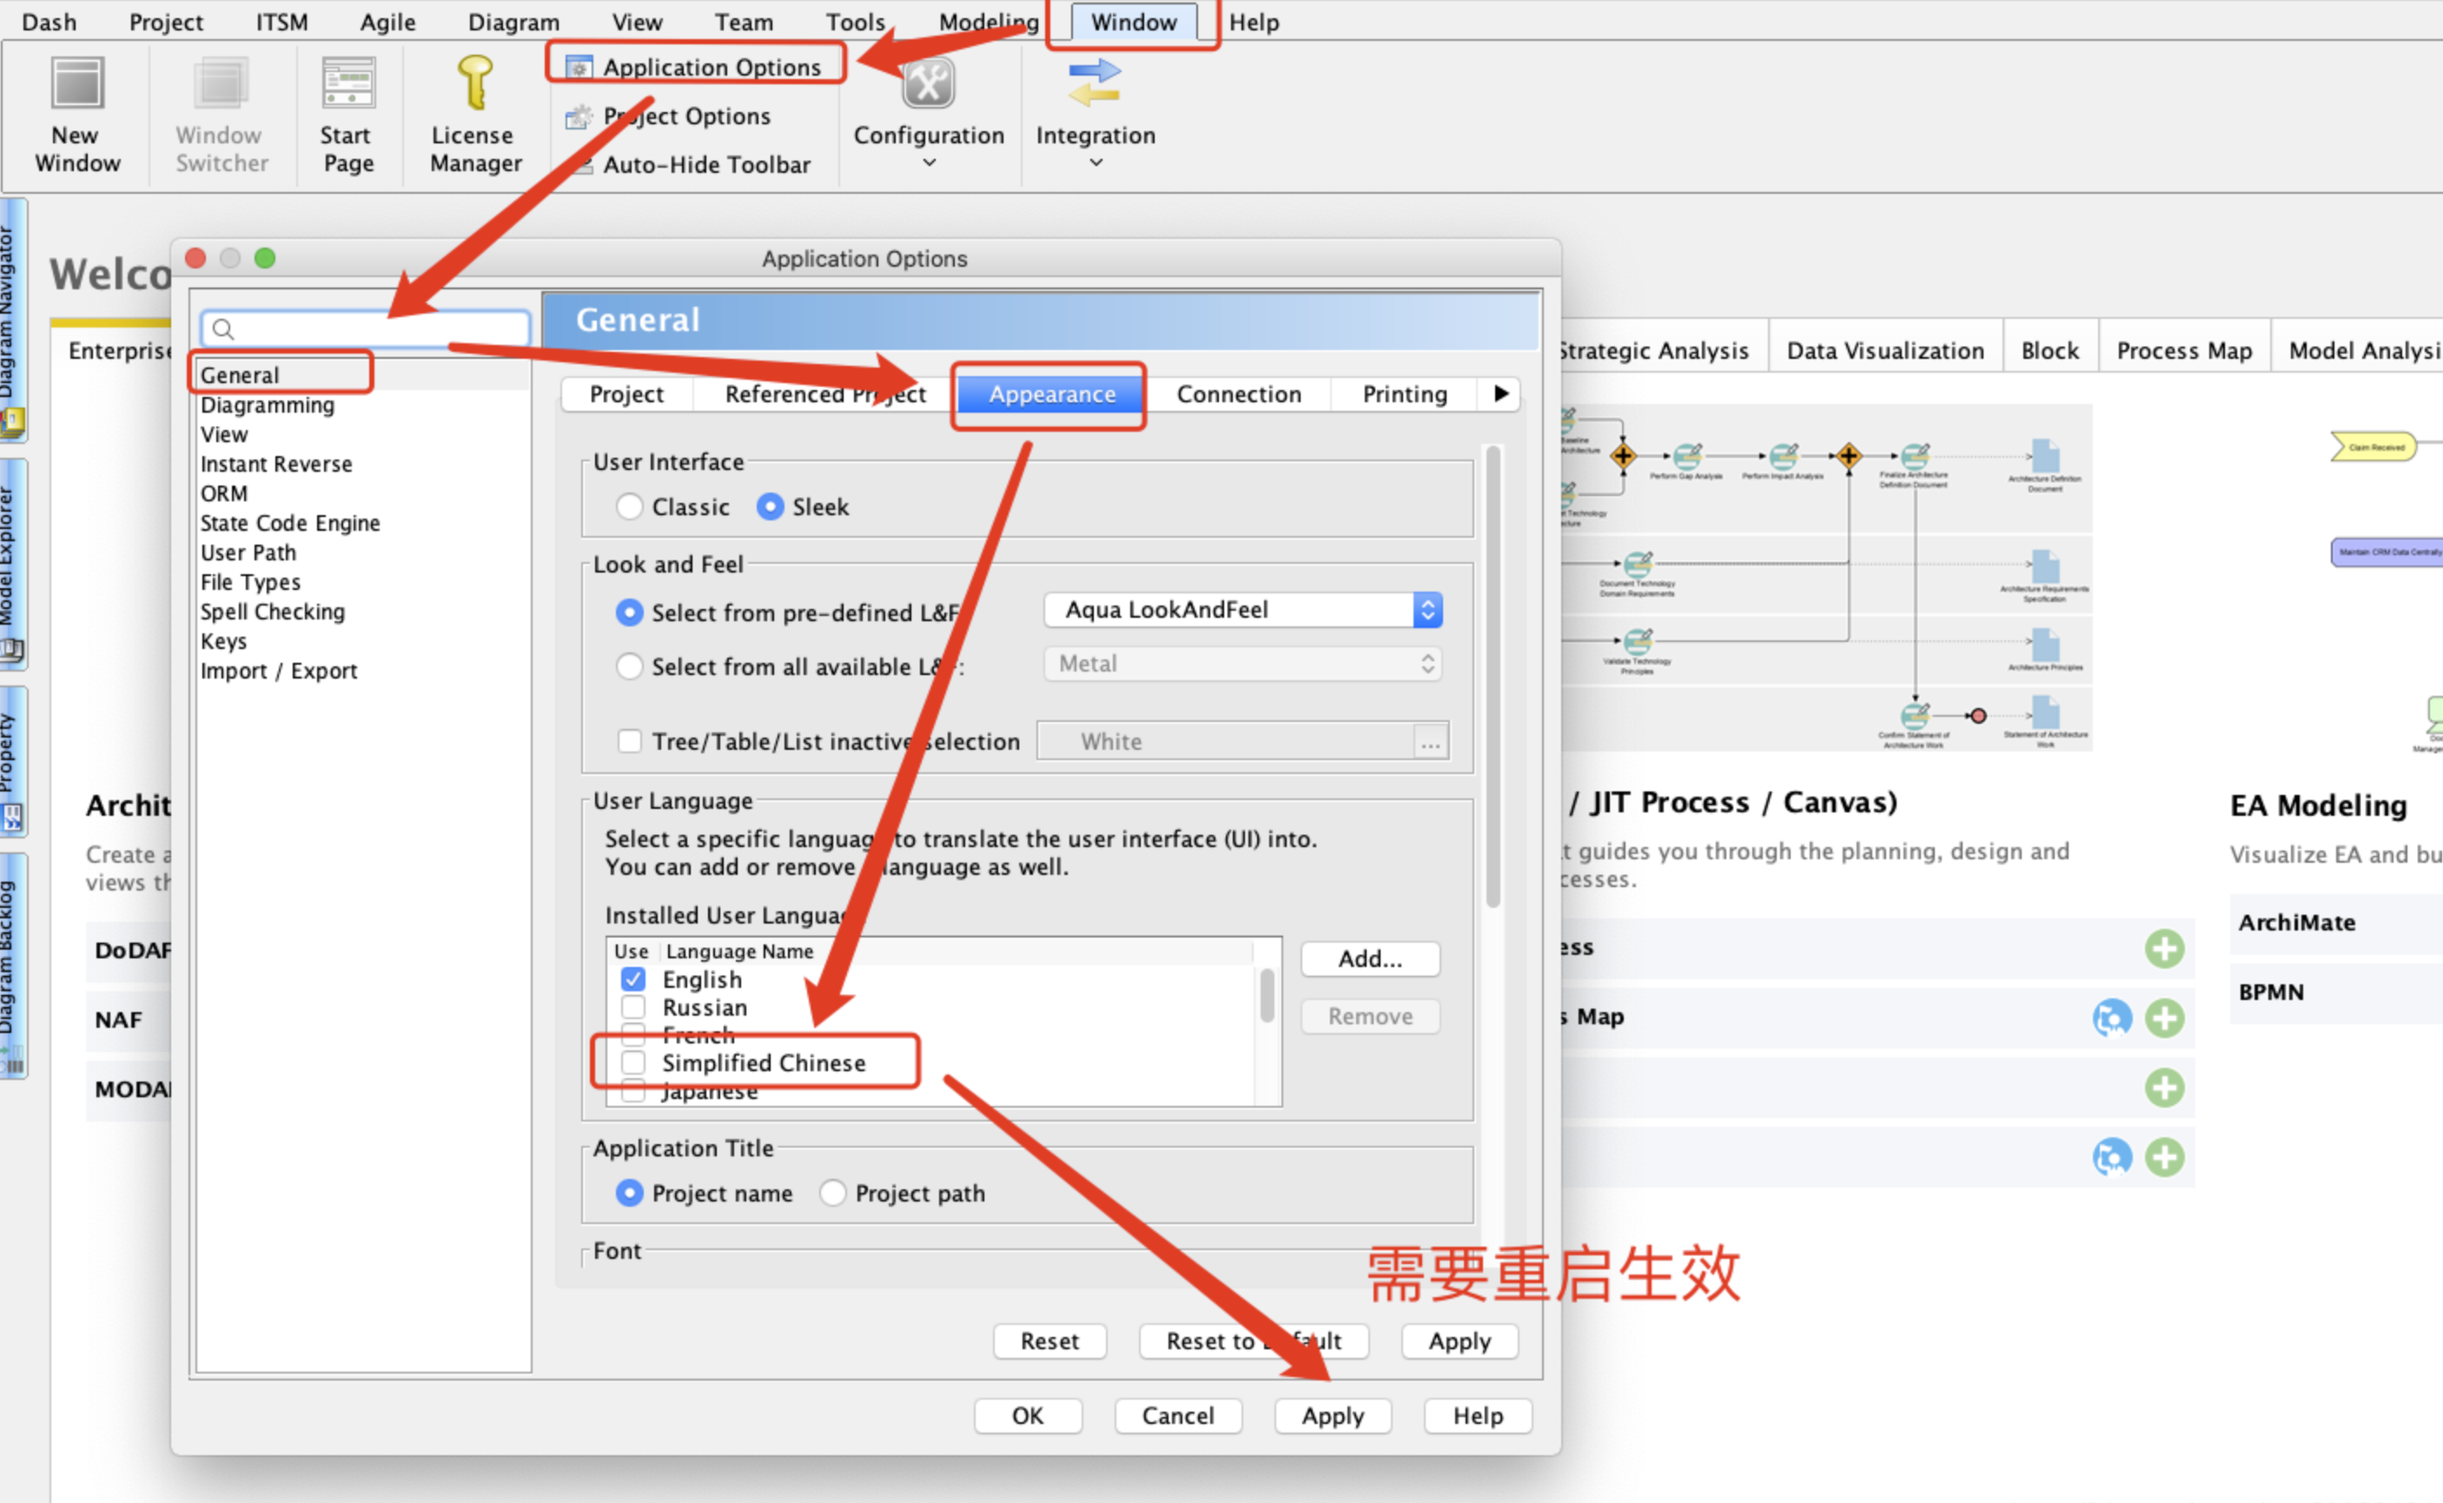Click the Add... language button

[x=1369, y=959]
